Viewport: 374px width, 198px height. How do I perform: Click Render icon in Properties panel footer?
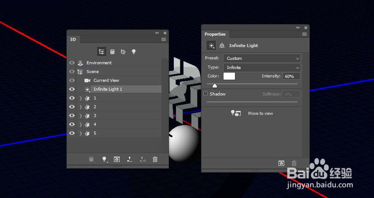coord(282,163)
